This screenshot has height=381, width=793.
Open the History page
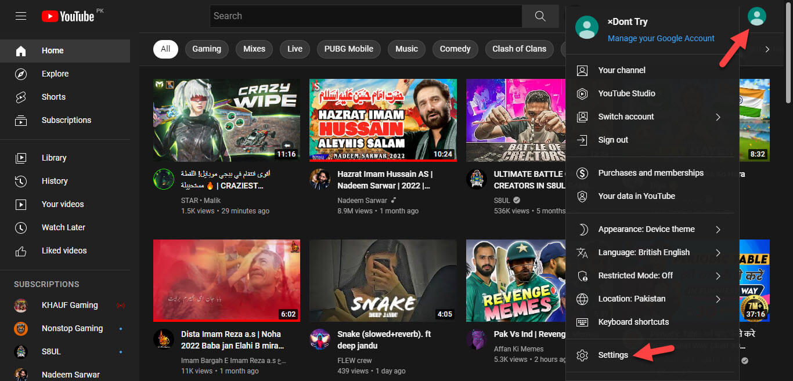click(55, 181)
